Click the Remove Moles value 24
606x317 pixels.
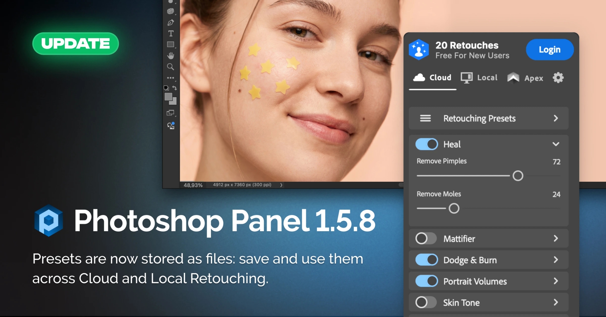tap(556, 195)
